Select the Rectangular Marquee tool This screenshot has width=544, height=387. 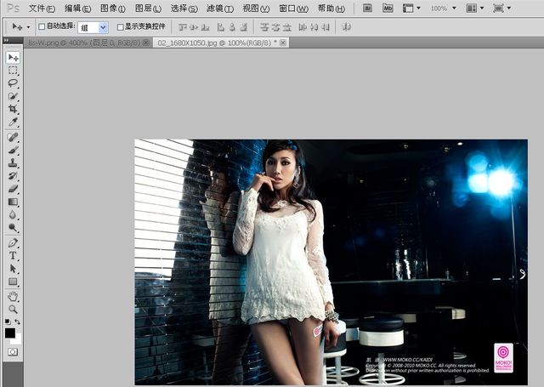14,71
